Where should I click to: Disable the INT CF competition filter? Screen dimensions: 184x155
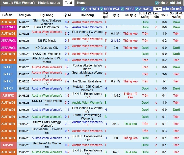[x=122, y=9]
